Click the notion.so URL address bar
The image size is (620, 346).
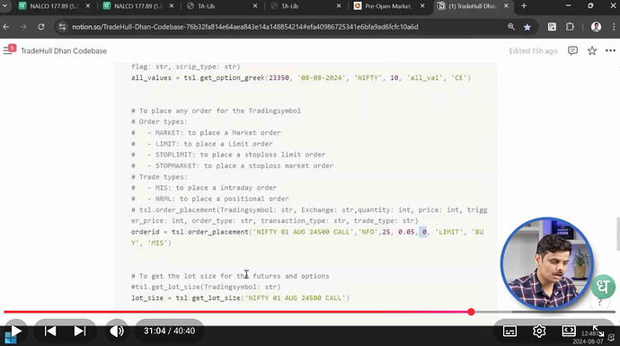[245, 27]
